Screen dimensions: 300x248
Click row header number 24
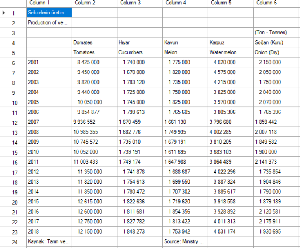coord(13,242)
